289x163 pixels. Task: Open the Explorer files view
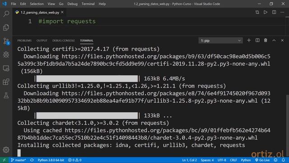(x=6, y=28)
